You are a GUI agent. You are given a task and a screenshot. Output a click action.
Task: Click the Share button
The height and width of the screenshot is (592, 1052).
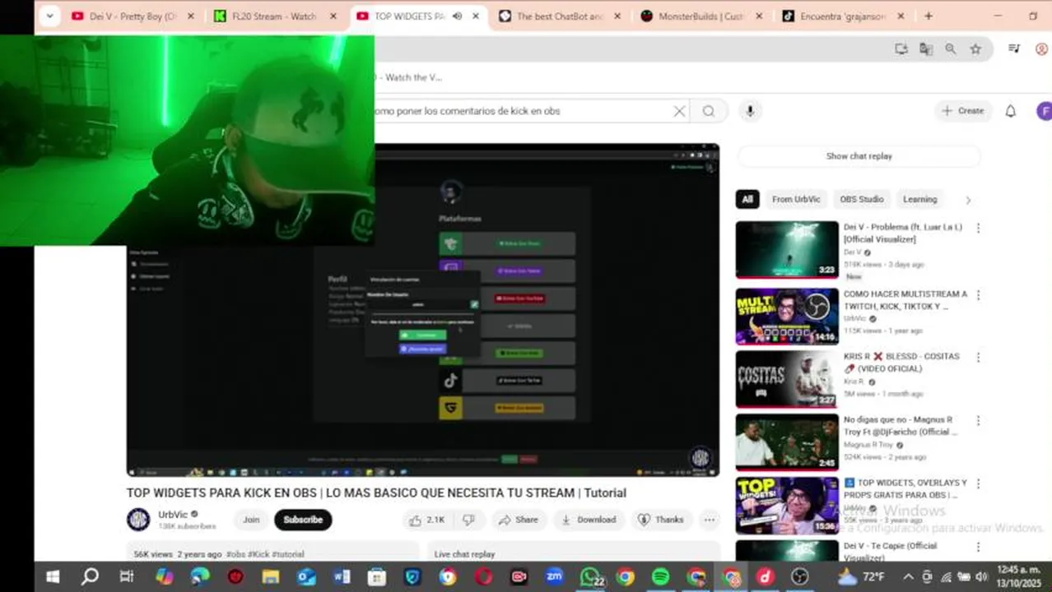click(x=518, y=520)
